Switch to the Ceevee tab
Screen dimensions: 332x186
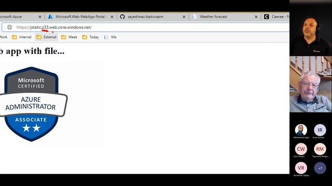click(275, 17)
